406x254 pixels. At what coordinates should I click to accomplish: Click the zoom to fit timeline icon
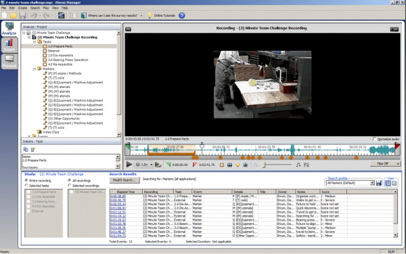click(x=307, y=165)
